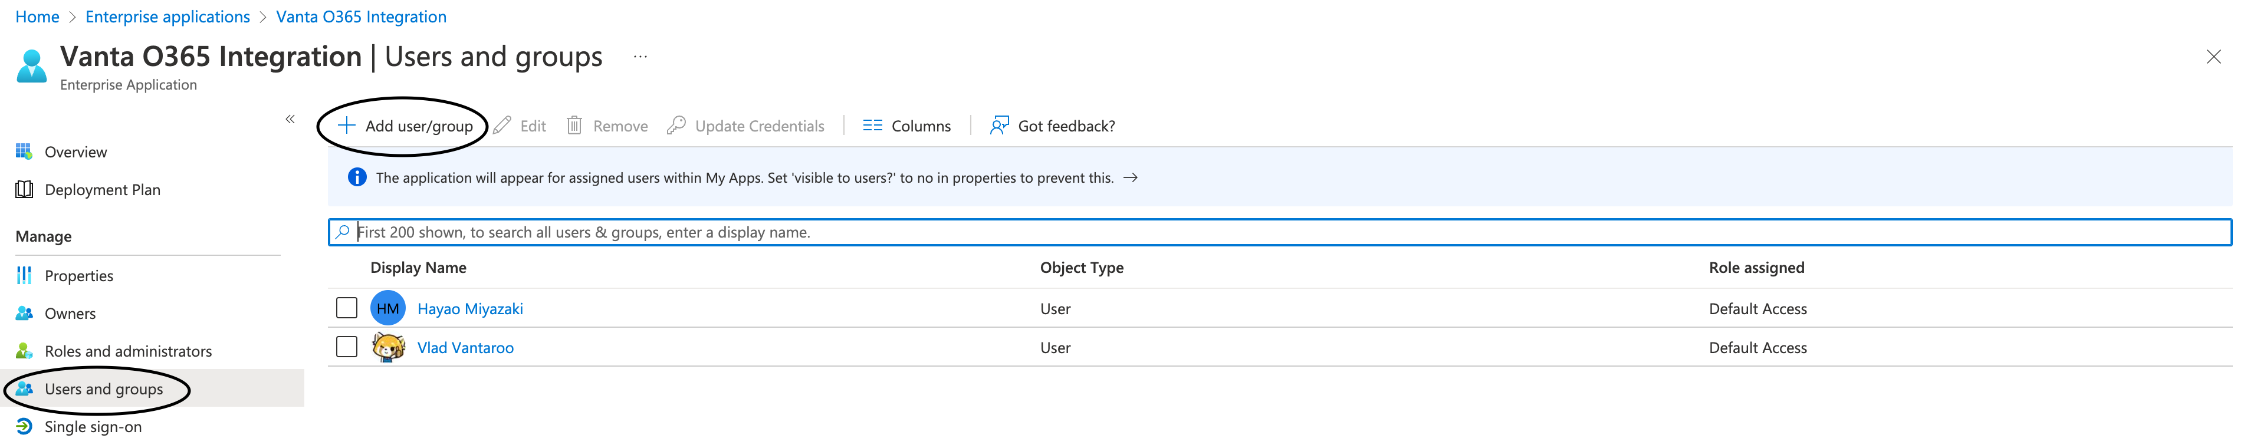Image resolution: width=2247 pixels, height=448 pixels.
Task: Click the Users and groups sidebar icon
Action: point(24,388)
